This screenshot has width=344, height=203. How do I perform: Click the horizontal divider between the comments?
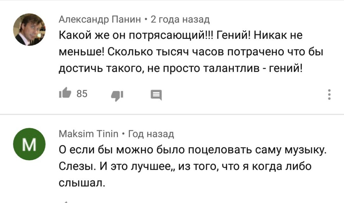pyautogui.click(x=172, y=114)
